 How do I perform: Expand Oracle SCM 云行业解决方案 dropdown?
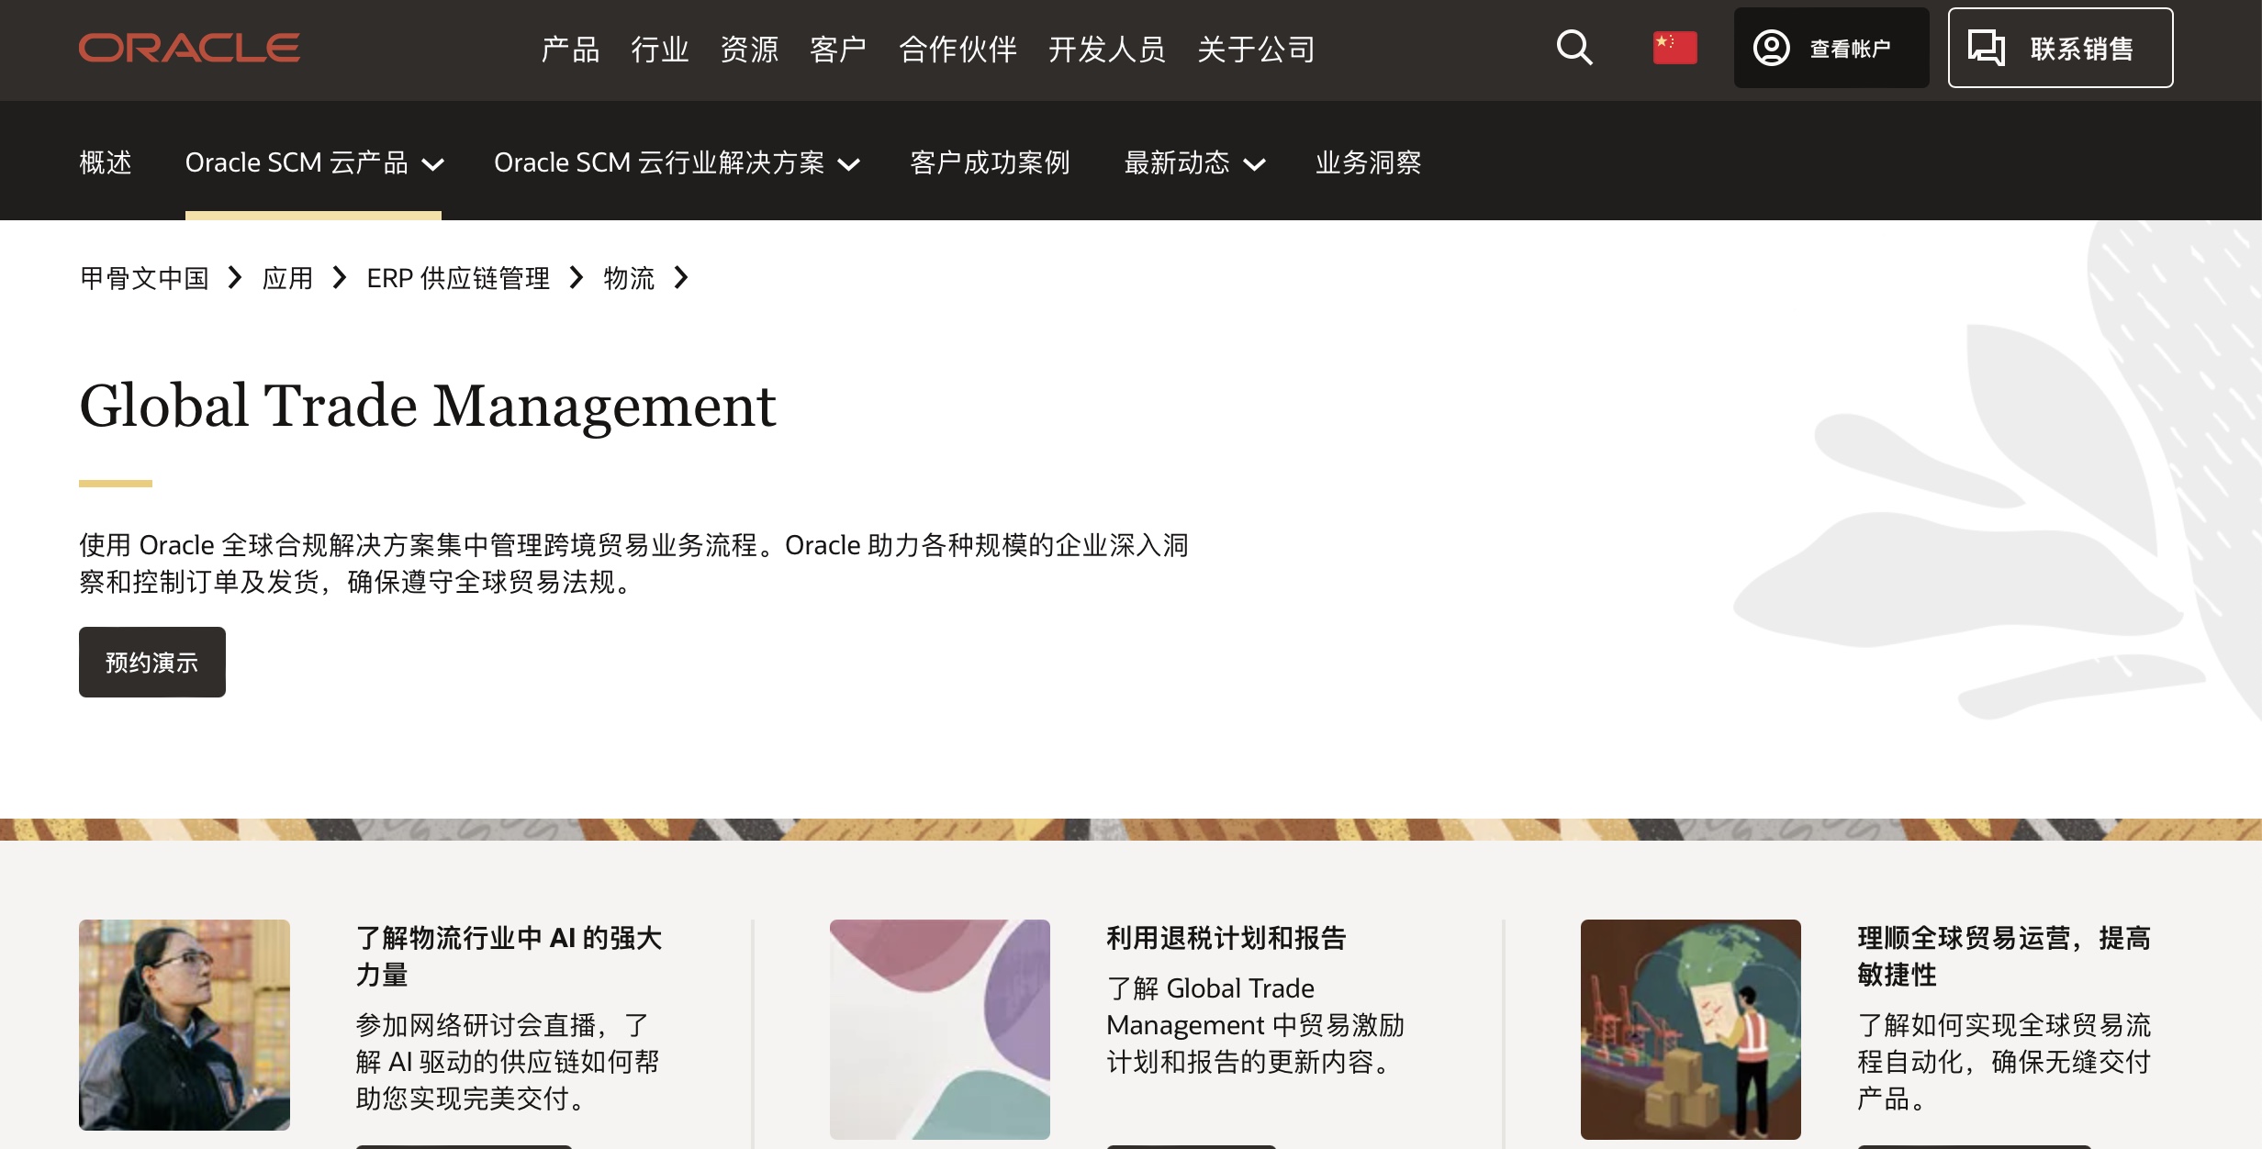tap(677, 162)
